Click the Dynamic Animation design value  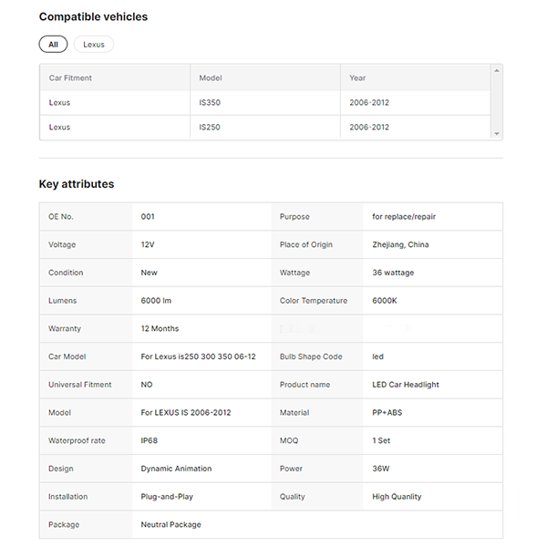[176, 469]
